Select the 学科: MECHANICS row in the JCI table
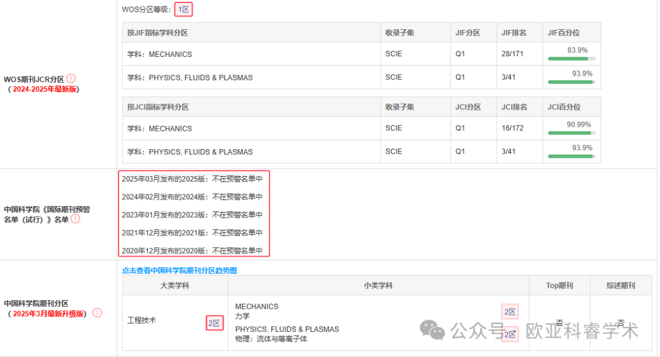Viewport: 660px width, 357px height. [x=362, y=128]
